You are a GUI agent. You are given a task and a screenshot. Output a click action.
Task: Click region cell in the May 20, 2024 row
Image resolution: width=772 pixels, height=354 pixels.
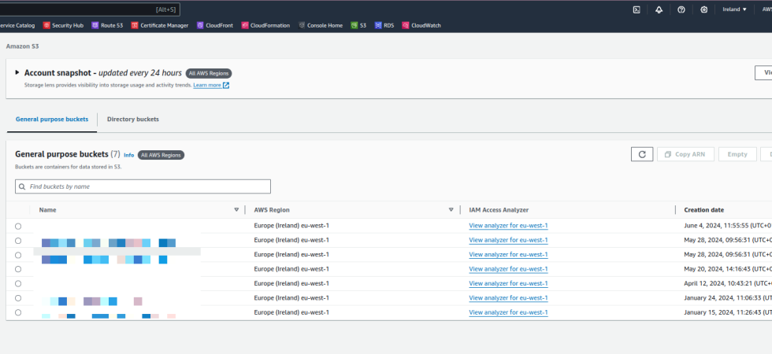(x=291, y=269)
